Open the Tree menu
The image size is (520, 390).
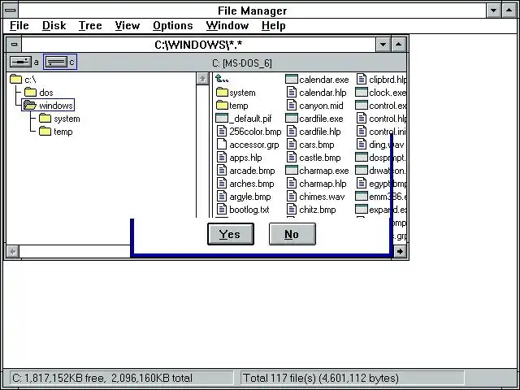90,25
